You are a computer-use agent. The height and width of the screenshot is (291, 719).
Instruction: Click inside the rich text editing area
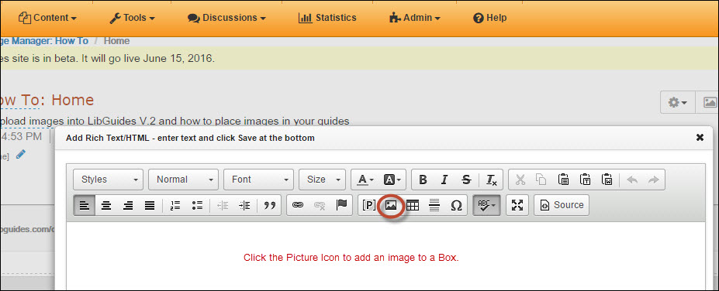point(385,256)
